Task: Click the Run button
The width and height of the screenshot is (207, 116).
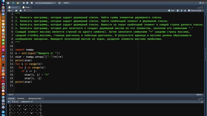Action: 171,11
